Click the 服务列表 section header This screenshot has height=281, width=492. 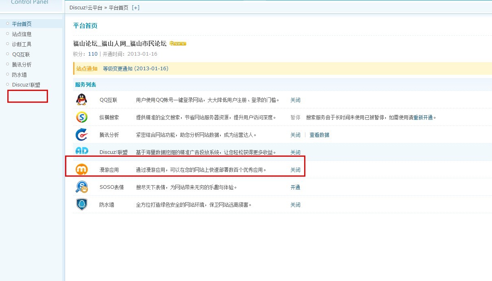click(85, 85)
